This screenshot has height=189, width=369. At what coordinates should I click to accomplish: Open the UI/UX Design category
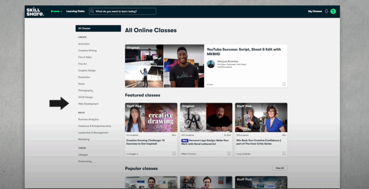click(85, 97)
